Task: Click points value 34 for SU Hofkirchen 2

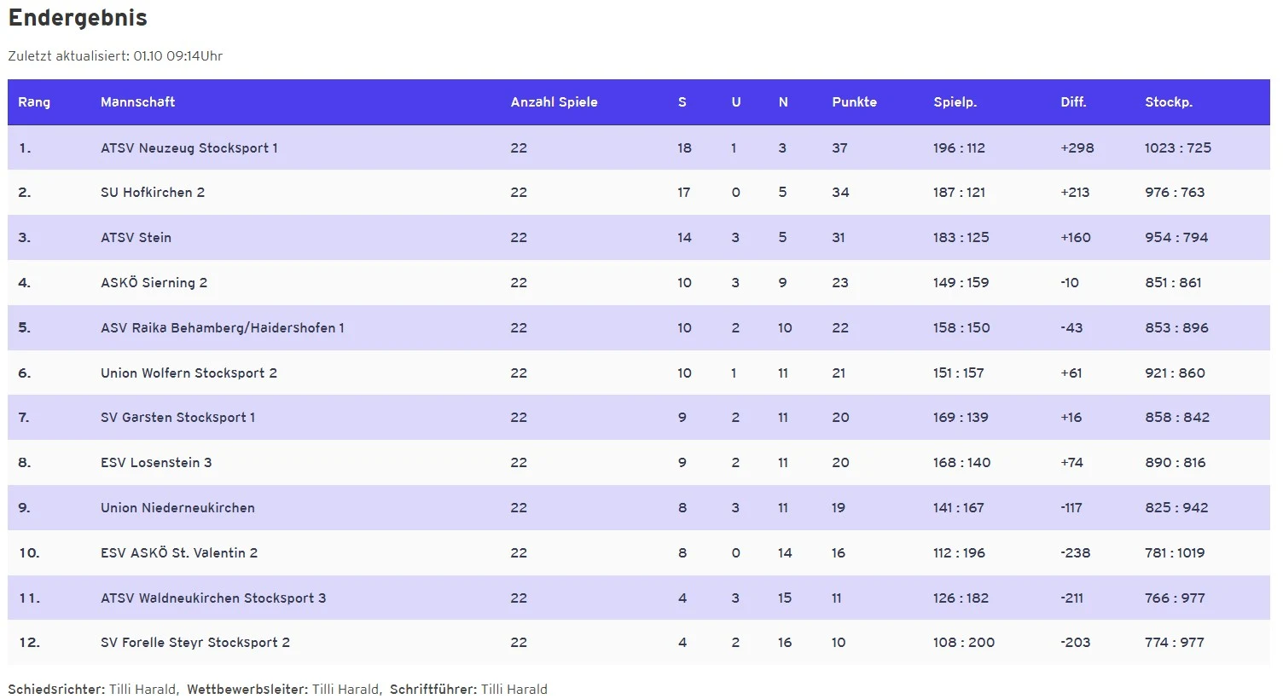Action: pyautogui.click(x=840, y=193)
